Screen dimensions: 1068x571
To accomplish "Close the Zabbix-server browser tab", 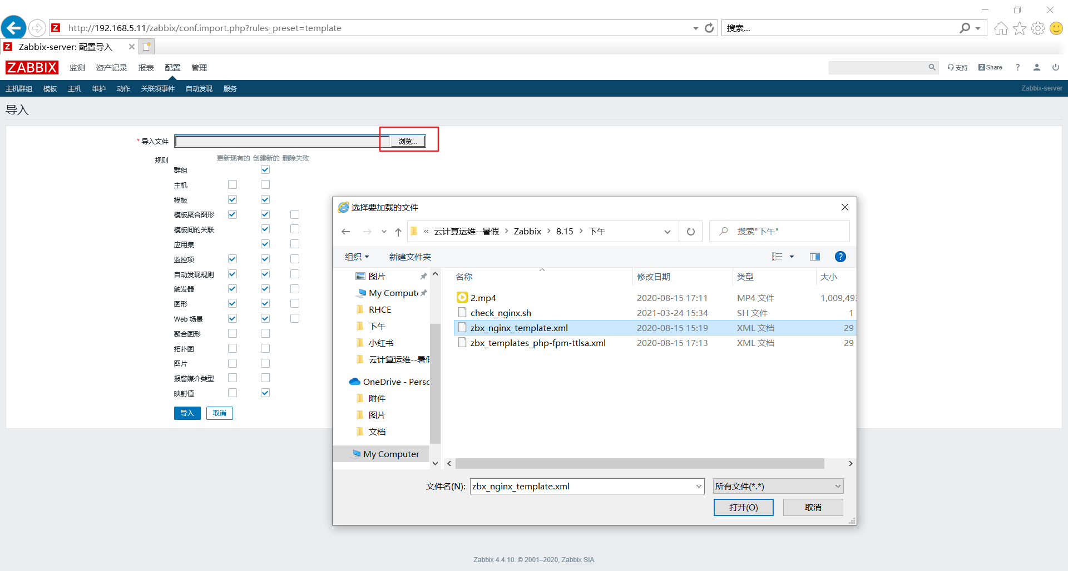I will coord(132,47).
